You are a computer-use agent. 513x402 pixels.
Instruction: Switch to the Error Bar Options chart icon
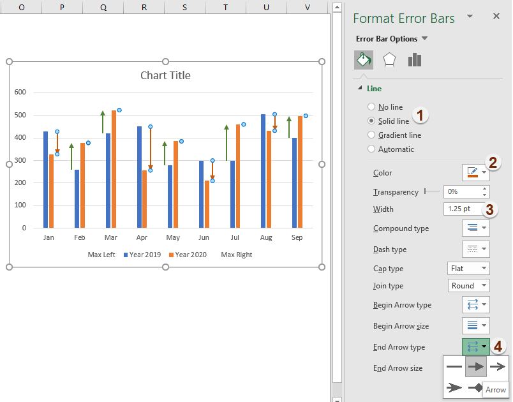(415, 59)
